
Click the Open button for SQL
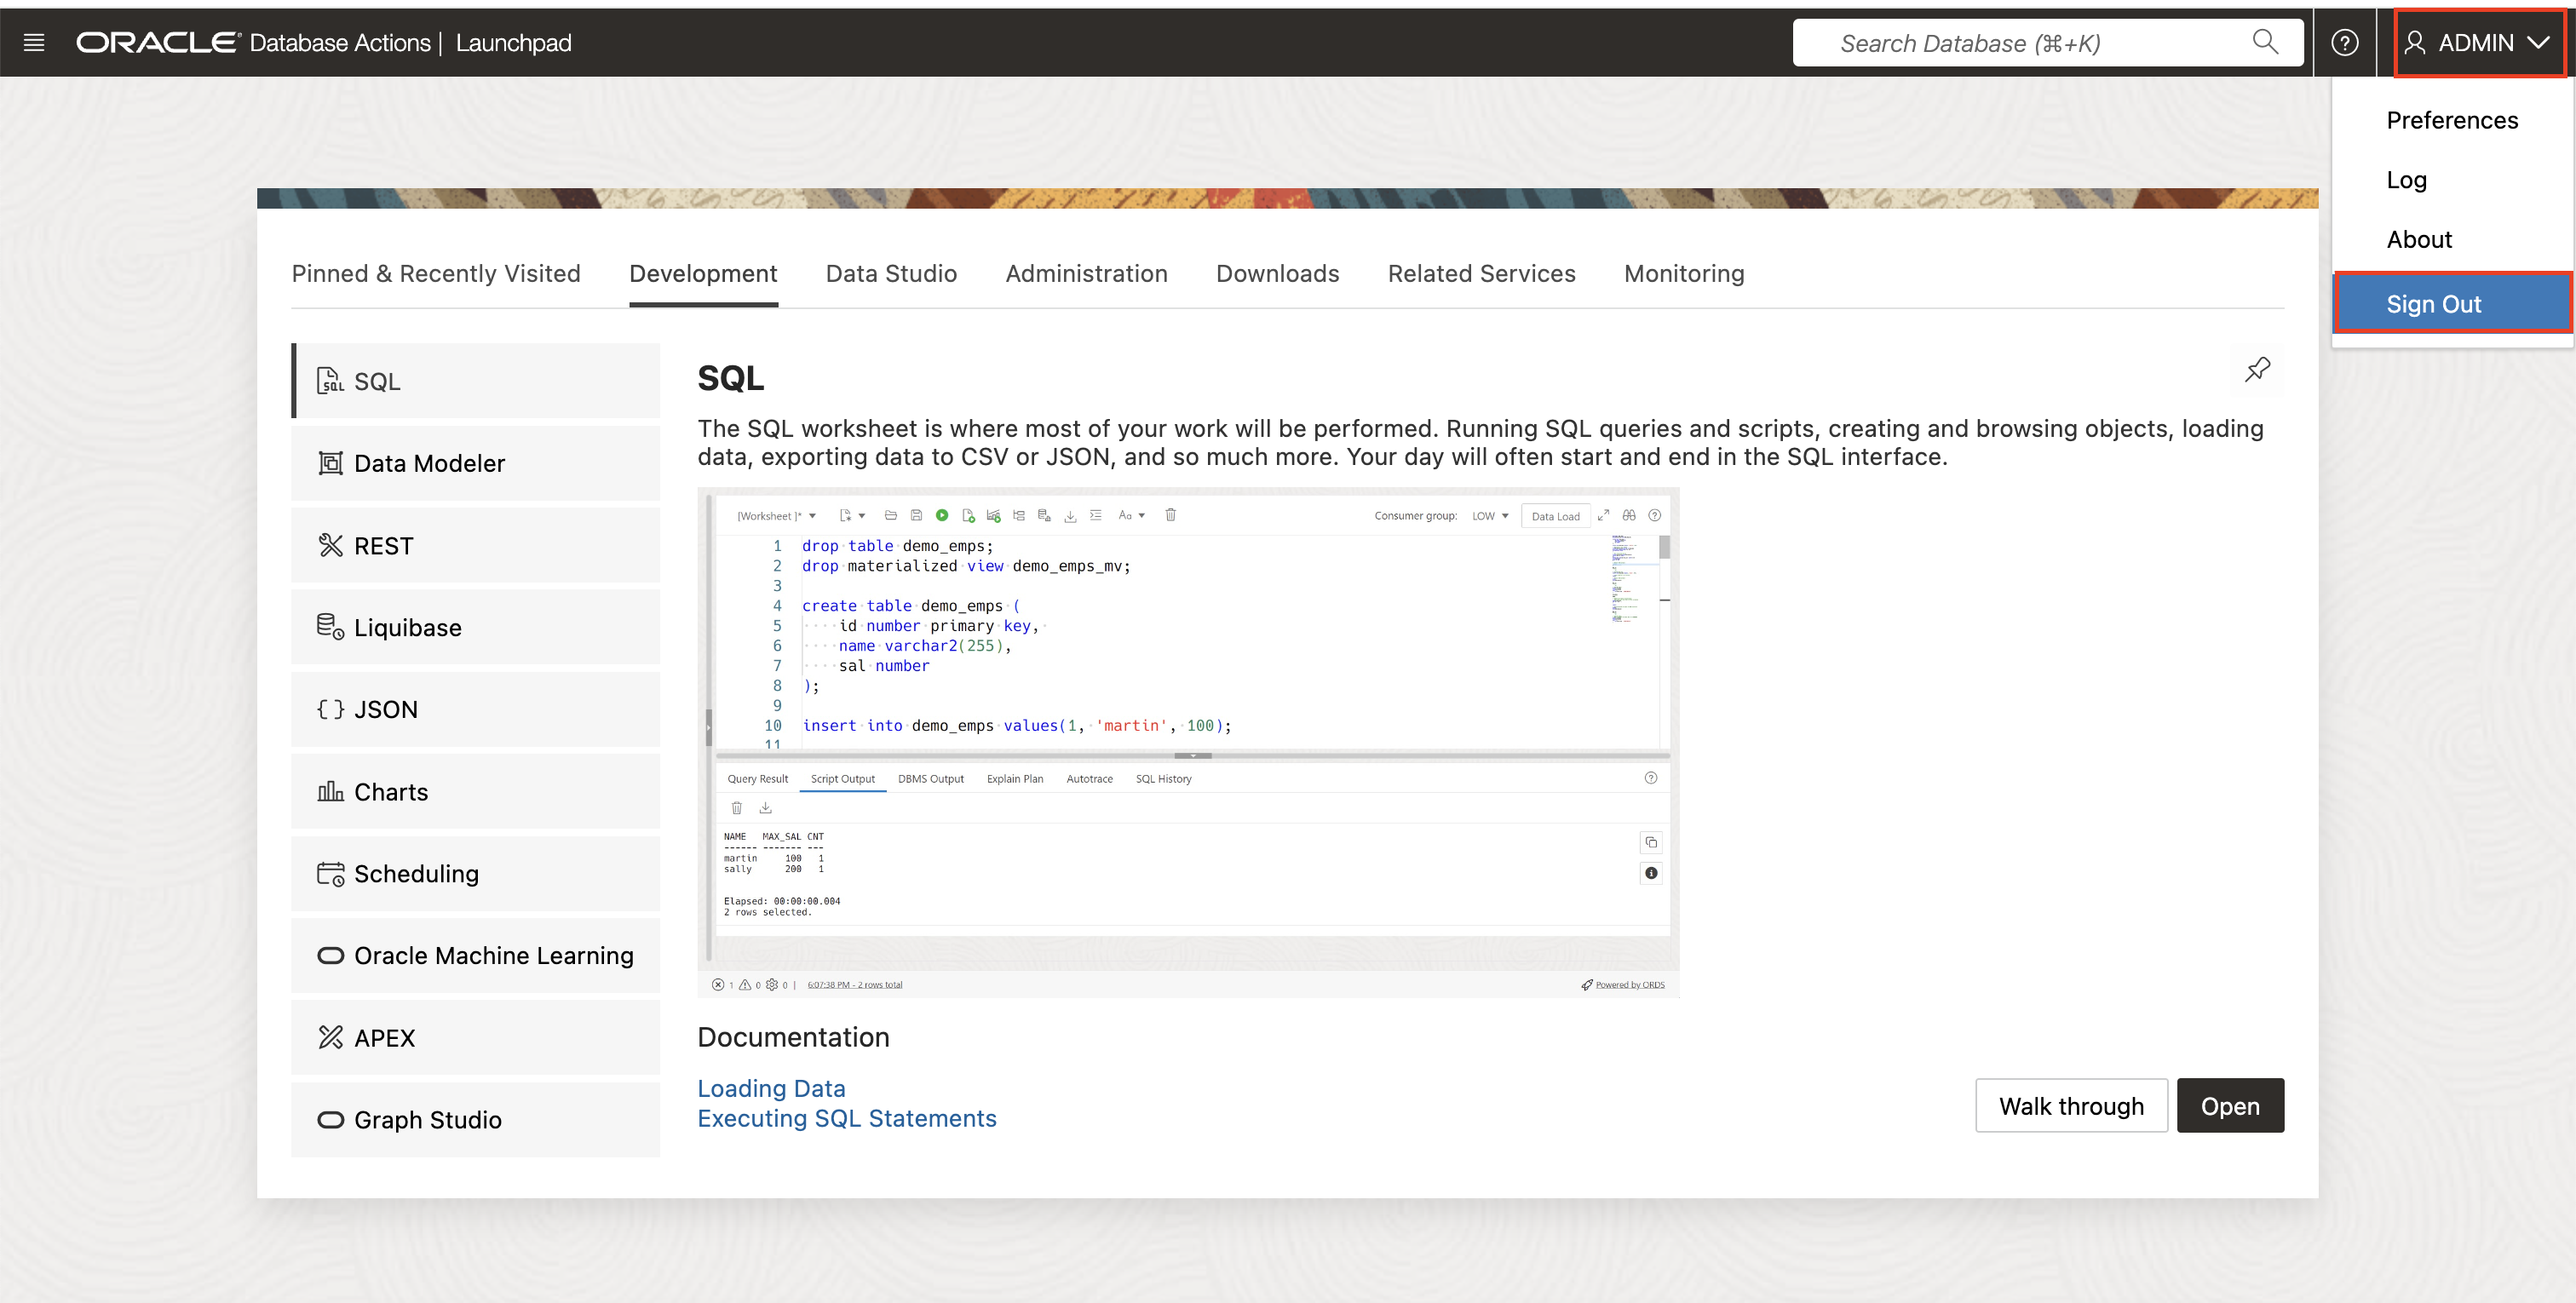(x=2230, y=1106)
